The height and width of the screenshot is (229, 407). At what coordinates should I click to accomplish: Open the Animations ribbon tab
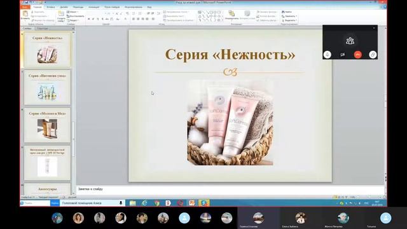pos(93,7)
